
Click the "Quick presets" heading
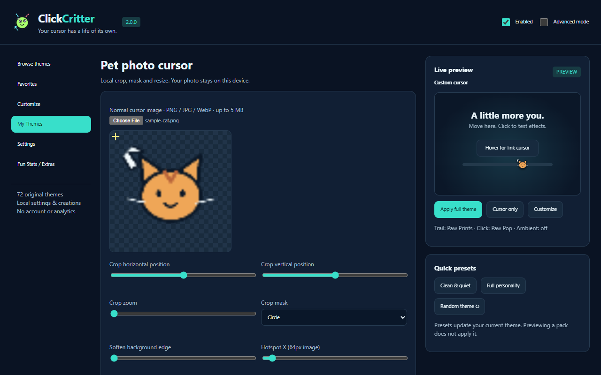pyautogui.click(x=455, y=268)
